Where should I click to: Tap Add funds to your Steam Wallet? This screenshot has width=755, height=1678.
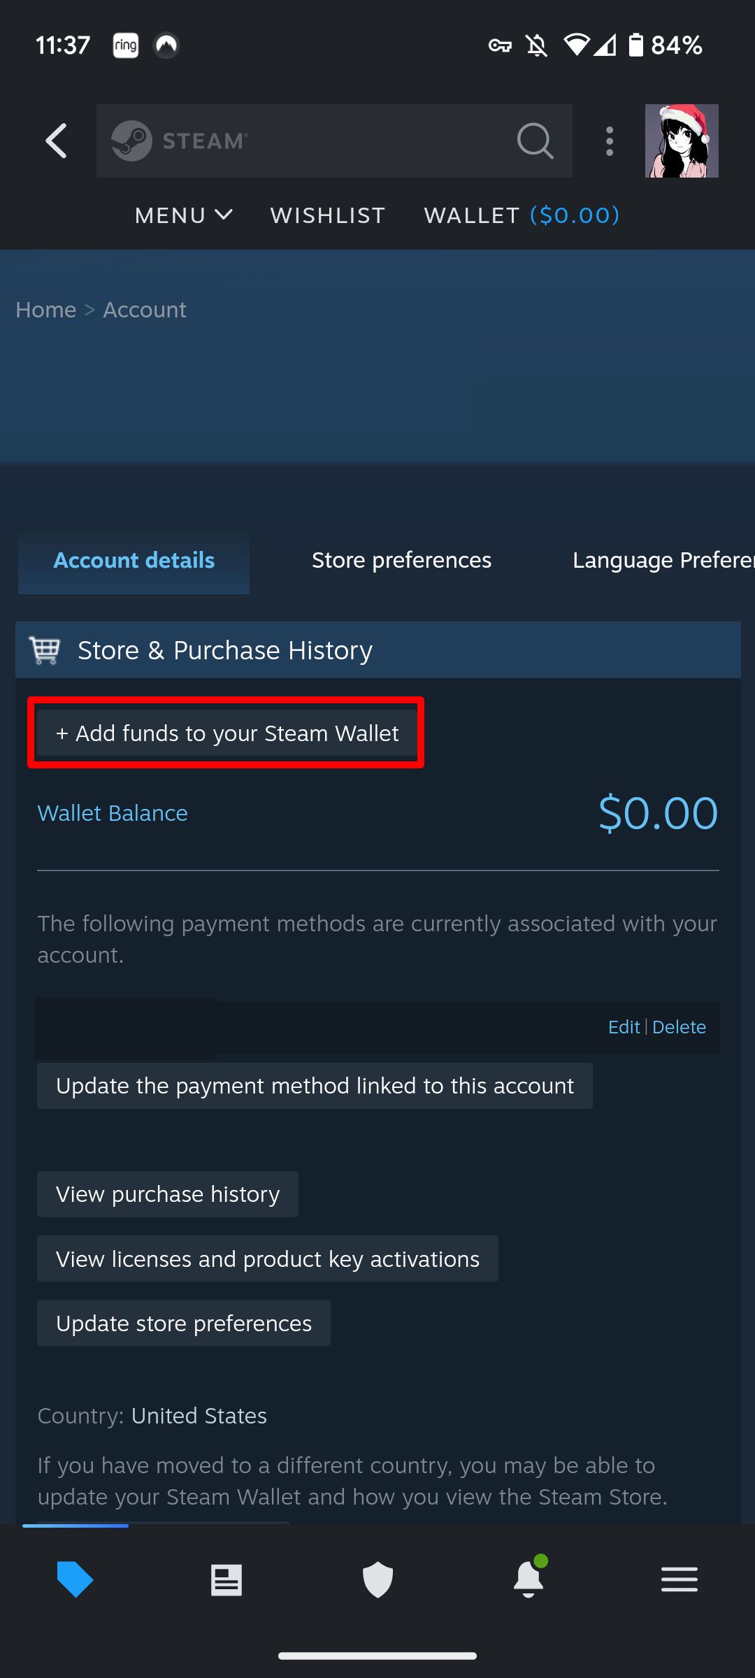pyautogui.click(x=226, y=733)
